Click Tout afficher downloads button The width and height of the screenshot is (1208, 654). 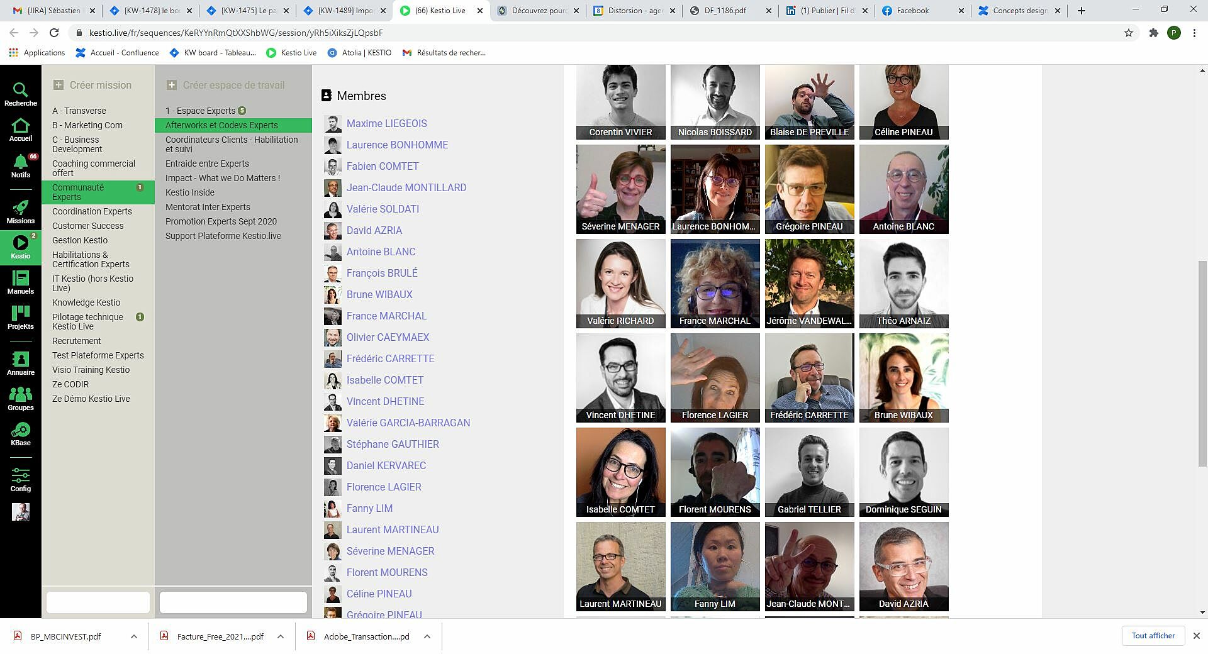1153,636
